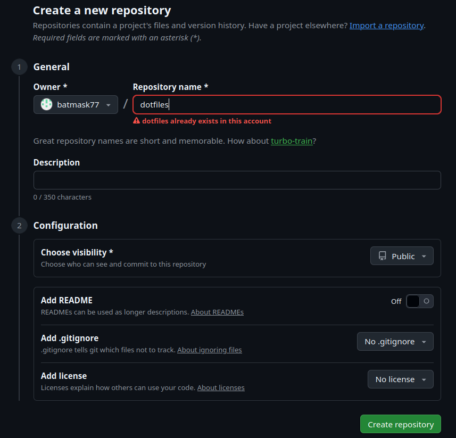Use the suggested name turbo-train

292,141
